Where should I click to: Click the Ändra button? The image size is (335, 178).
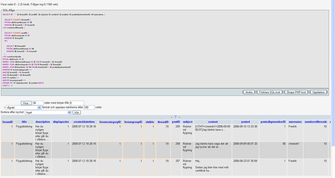249,92
